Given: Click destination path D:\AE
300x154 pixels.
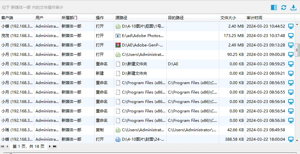Looking at the screenshot, I should click(173, 64).
